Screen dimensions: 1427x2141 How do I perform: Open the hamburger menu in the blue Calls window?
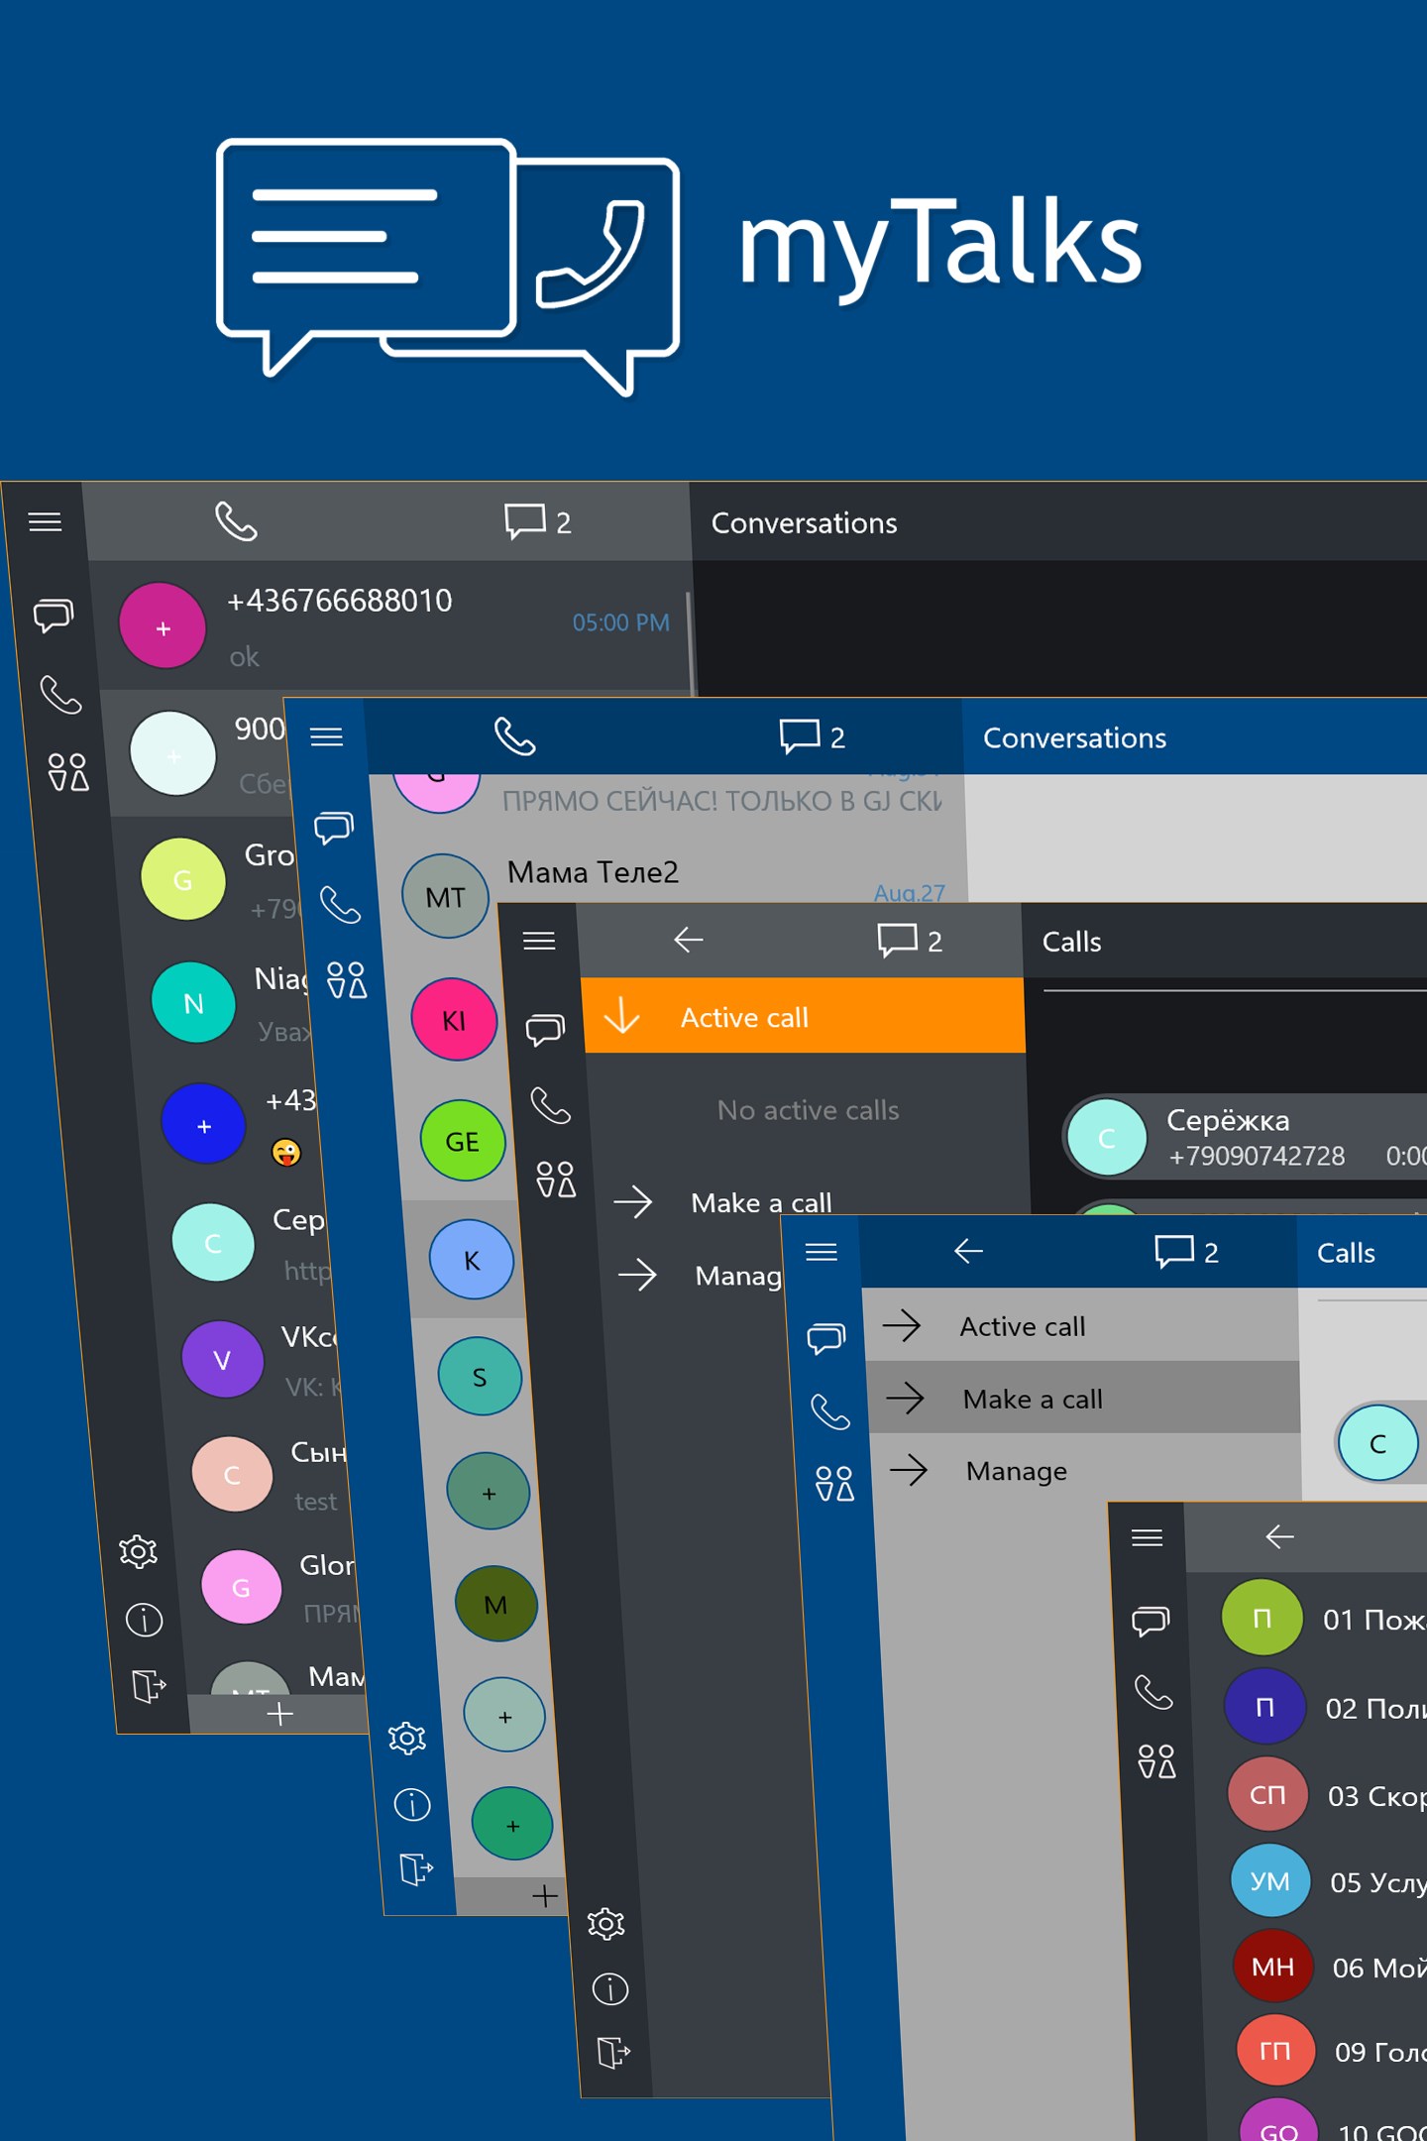pos(822,1252)
